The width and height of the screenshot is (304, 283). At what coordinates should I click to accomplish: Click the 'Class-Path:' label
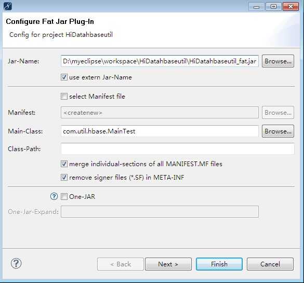[24, 149]
